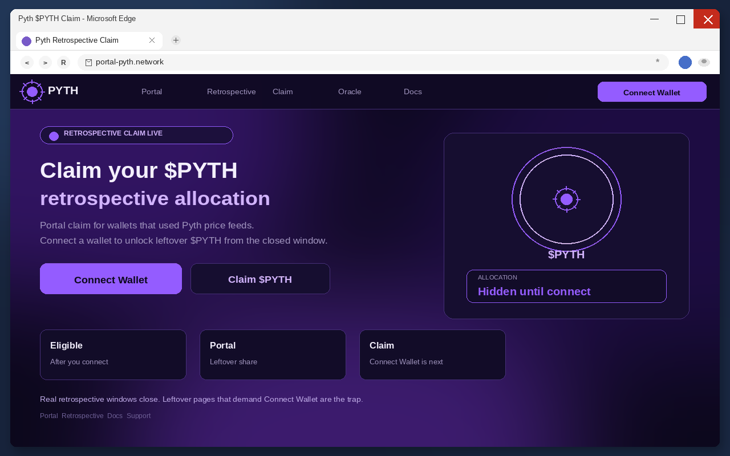The height and width of the screenshot is (456, 730).
Task: Click the purple dot in live badge
Action: click(54, 136)
